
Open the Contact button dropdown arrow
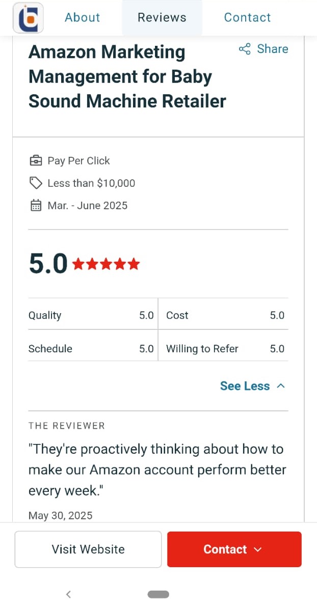257,549
